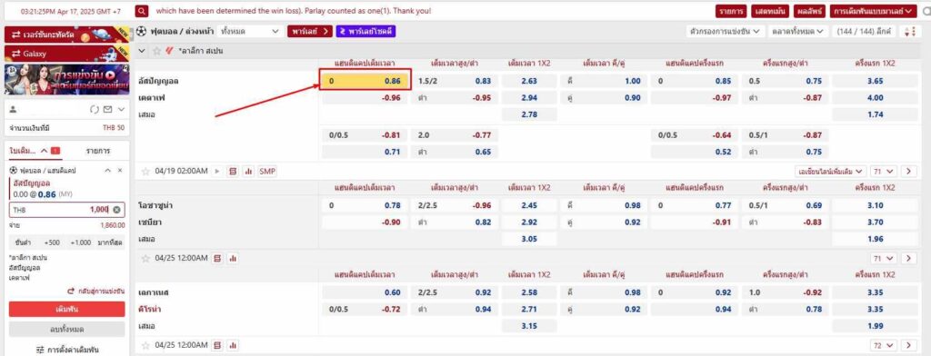Viewport: 931px width, 356px height.
Task: Click the balance refresh icon next to the envelope
Action: pyautogui.click(x=94, y=110)
